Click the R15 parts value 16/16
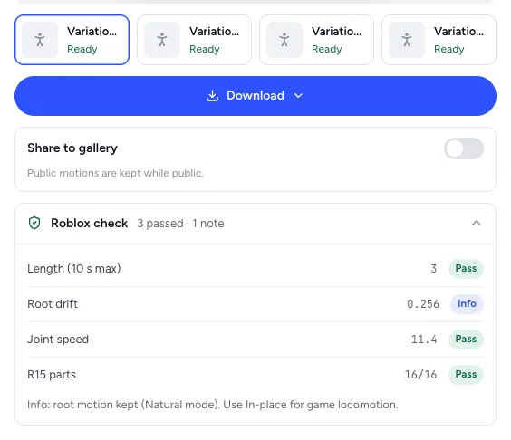Viewport: 511px width, 440px height. coord(420,375)
